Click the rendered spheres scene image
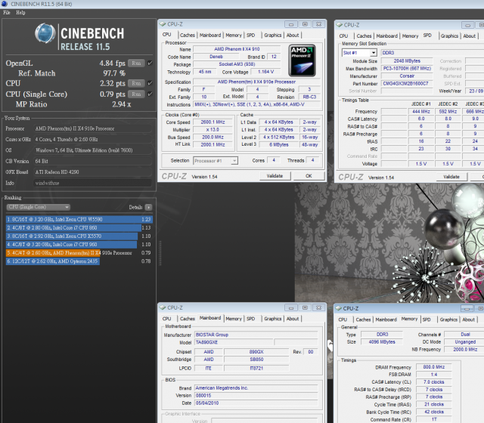484x423 pixels. coord(389,243)
